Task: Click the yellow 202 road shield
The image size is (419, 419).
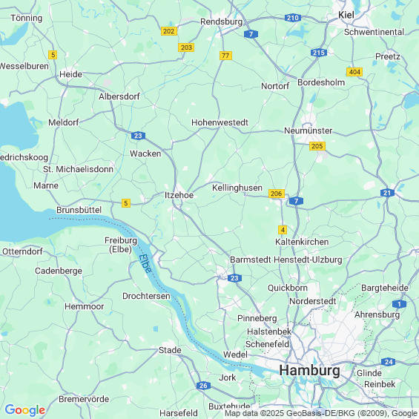Action: pyautogui.click(x=169, y=31)
